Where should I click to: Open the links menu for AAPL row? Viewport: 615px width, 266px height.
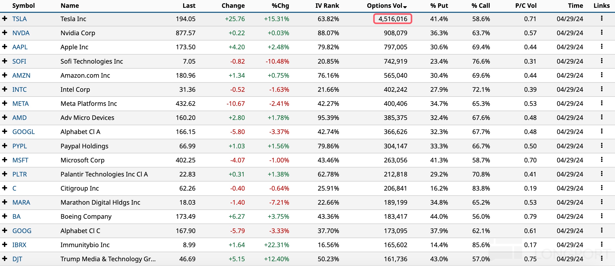tap(602, 47)
